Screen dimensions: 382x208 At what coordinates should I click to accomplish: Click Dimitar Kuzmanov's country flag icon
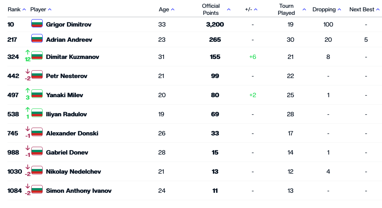pyautogui.click(x=37, y=56)
